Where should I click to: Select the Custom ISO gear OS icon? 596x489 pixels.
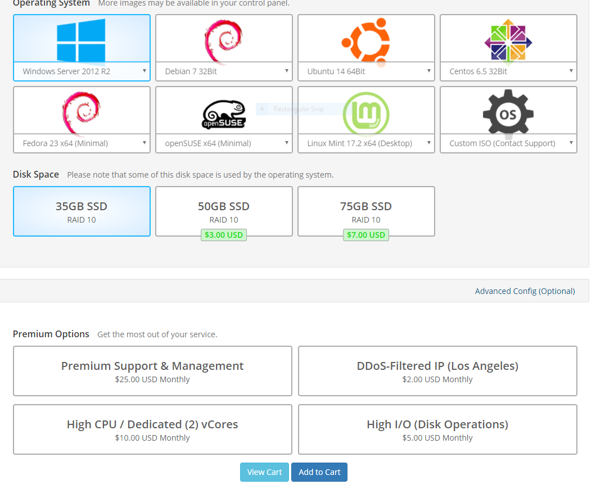tap(508, 113)
